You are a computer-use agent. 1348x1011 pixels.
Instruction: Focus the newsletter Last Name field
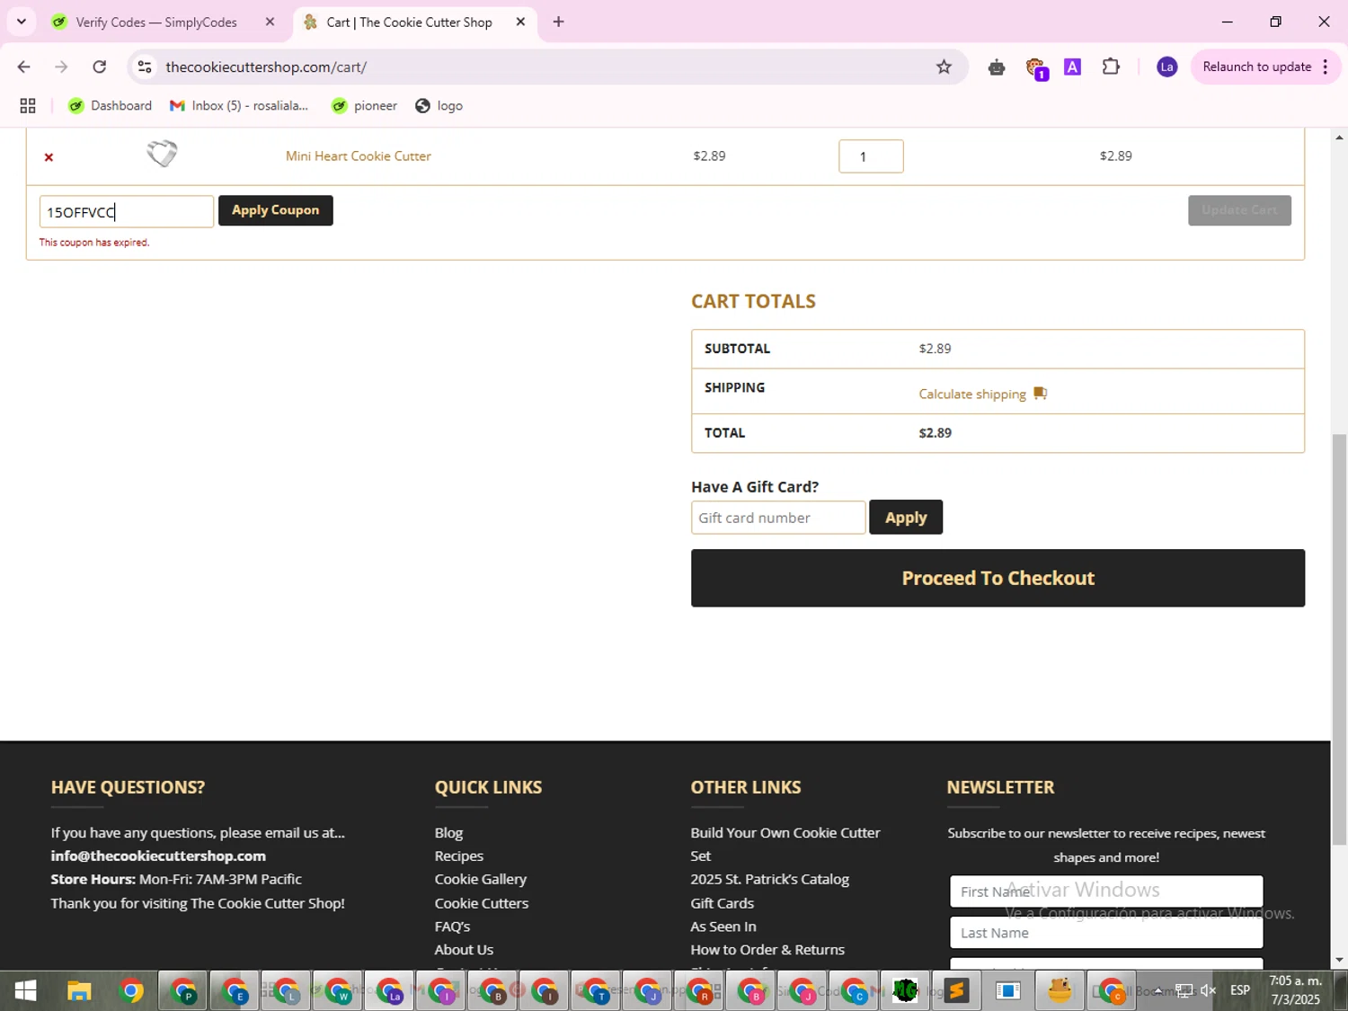point(1106,933)
